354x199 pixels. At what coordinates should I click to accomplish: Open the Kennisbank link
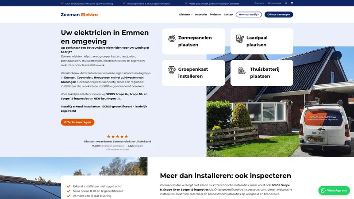coord(274,3)
